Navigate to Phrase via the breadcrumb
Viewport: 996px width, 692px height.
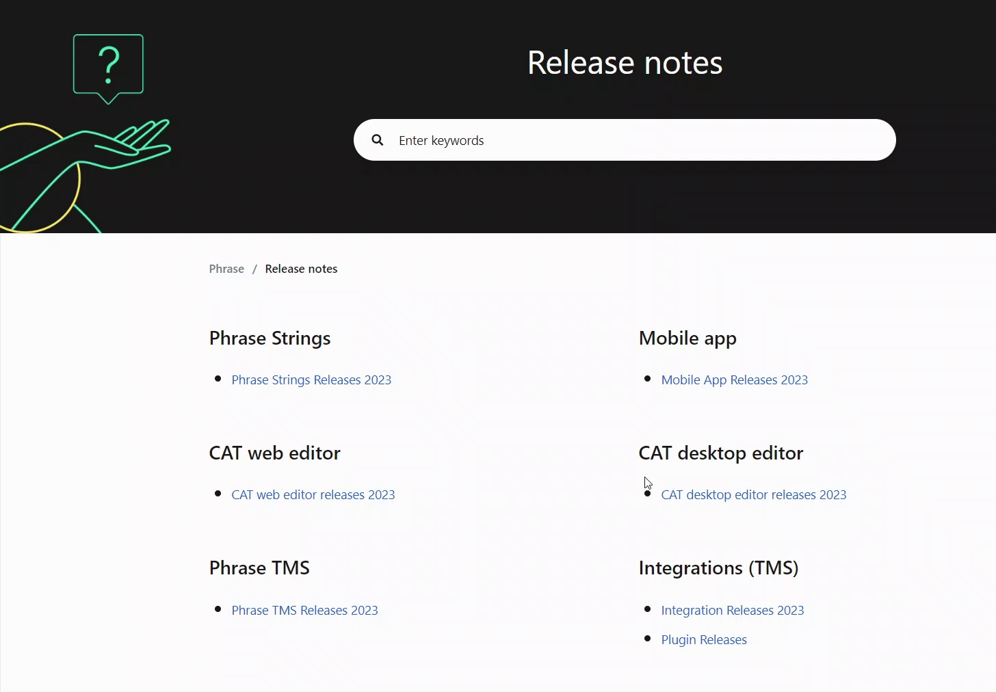(226, 269)
